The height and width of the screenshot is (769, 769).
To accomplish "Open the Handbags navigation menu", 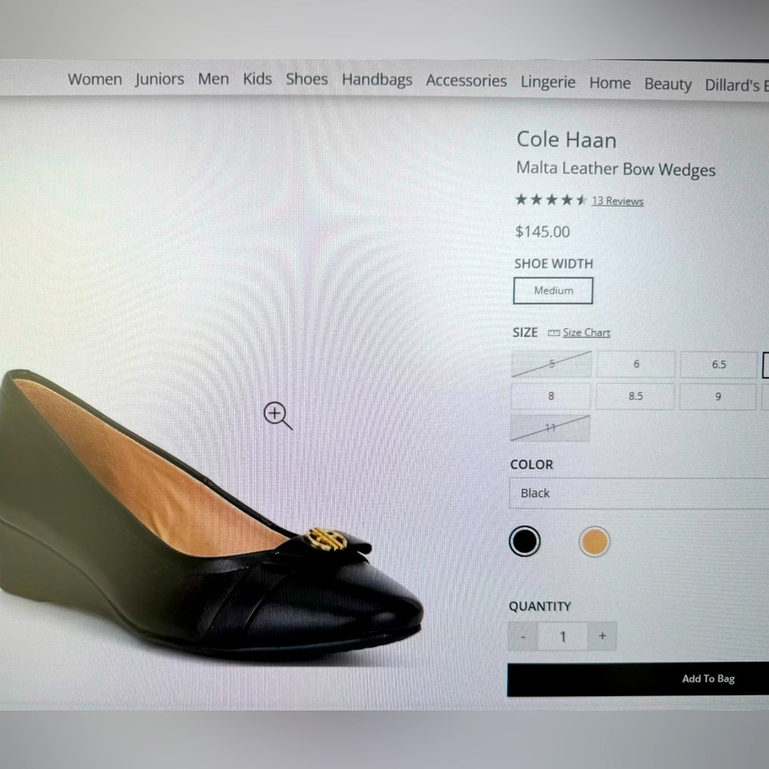I will [377, 80].
